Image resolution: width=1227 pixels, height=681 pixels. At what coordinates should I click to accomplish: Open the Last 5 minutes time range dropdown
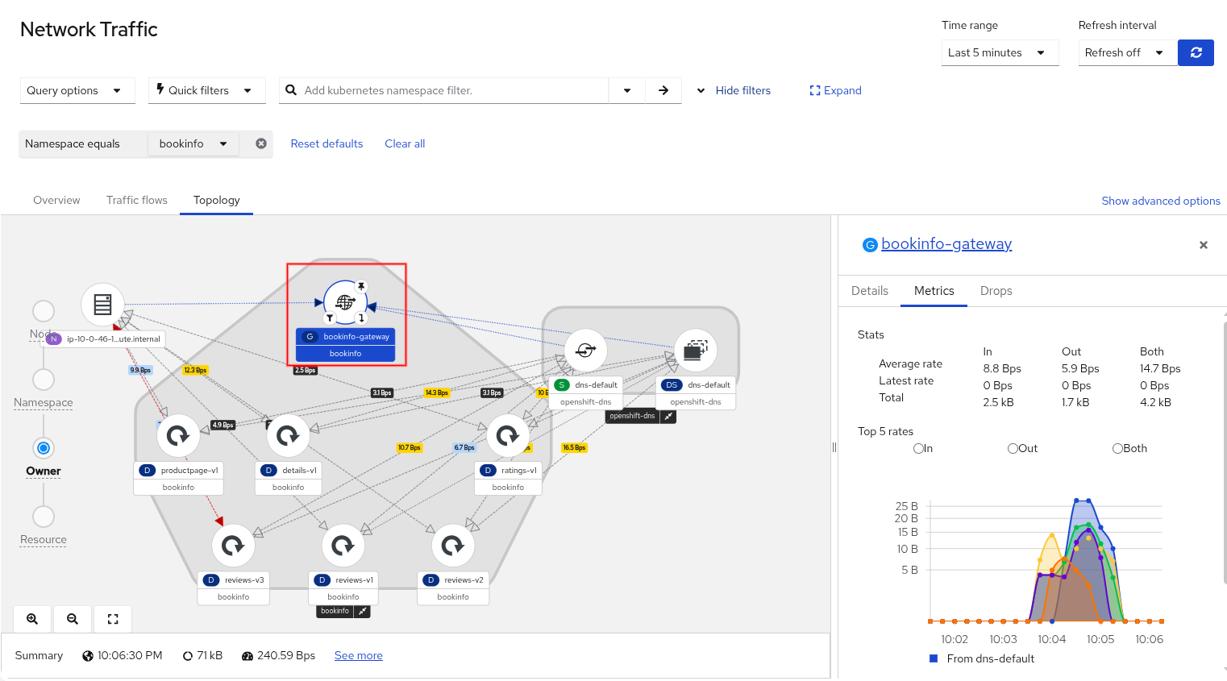pyautogui.click(x=999, y=52)
